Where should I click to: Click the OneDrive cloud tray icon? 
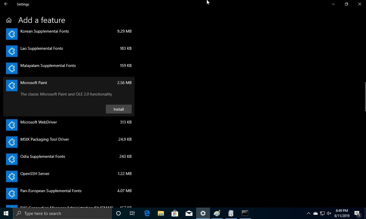316,213
